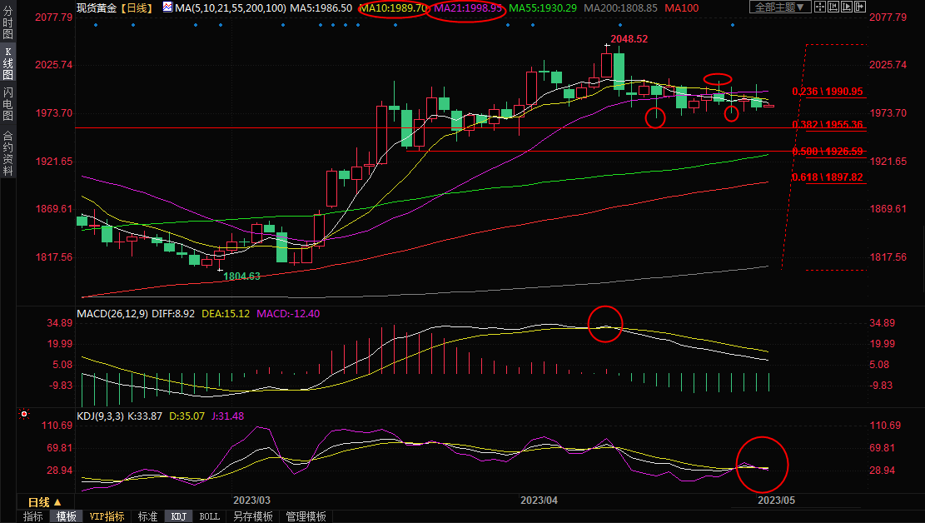Viewport: 925px width, 523px height.
Task: Open the 全部主题 theme dropdown
Action: pyautogui.click(x=779, y=7)
